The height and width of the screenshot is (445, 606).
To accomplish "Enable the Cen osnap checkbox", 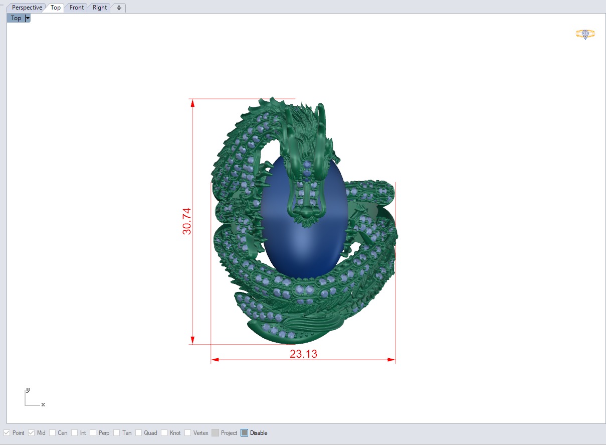I will pos(53,433).
